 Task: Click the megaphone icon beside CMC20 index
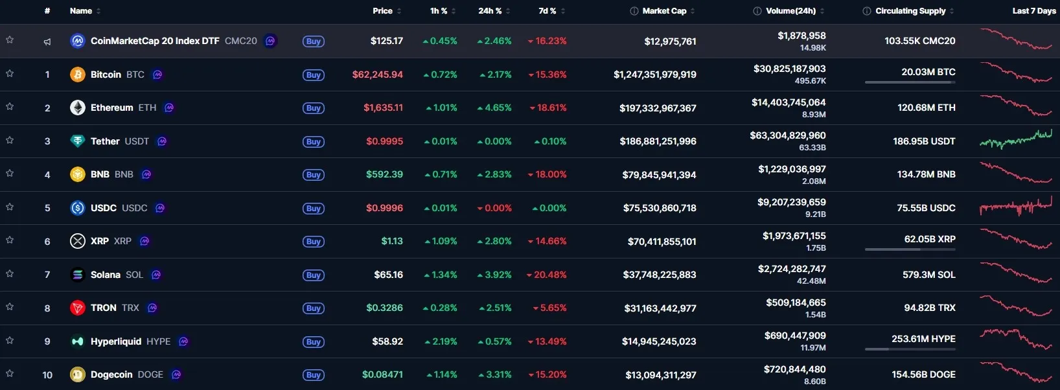[47, 41]
